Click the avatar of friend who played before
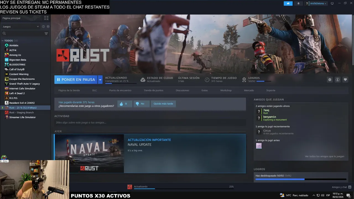This screenshot has width=354, height=199. [x=259, y=146]
